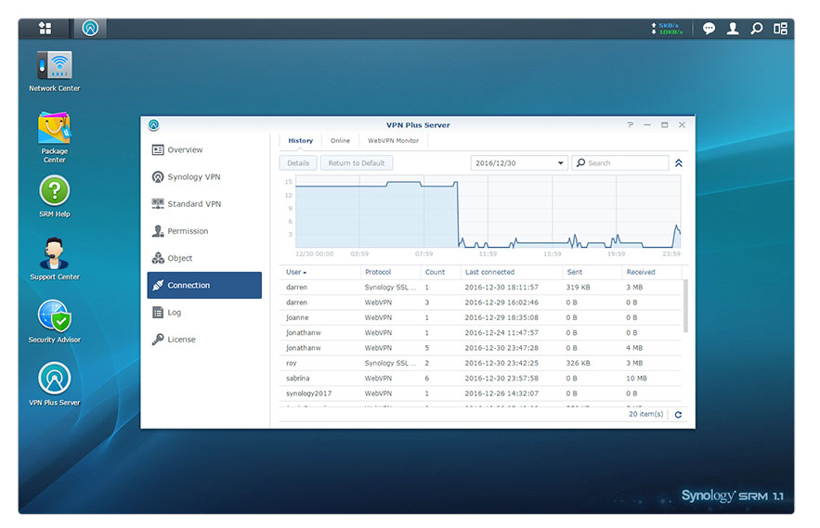Select the joanne row
Image resolution: width=820 pixels, height=528 pixels.
(x=481, y=318)
